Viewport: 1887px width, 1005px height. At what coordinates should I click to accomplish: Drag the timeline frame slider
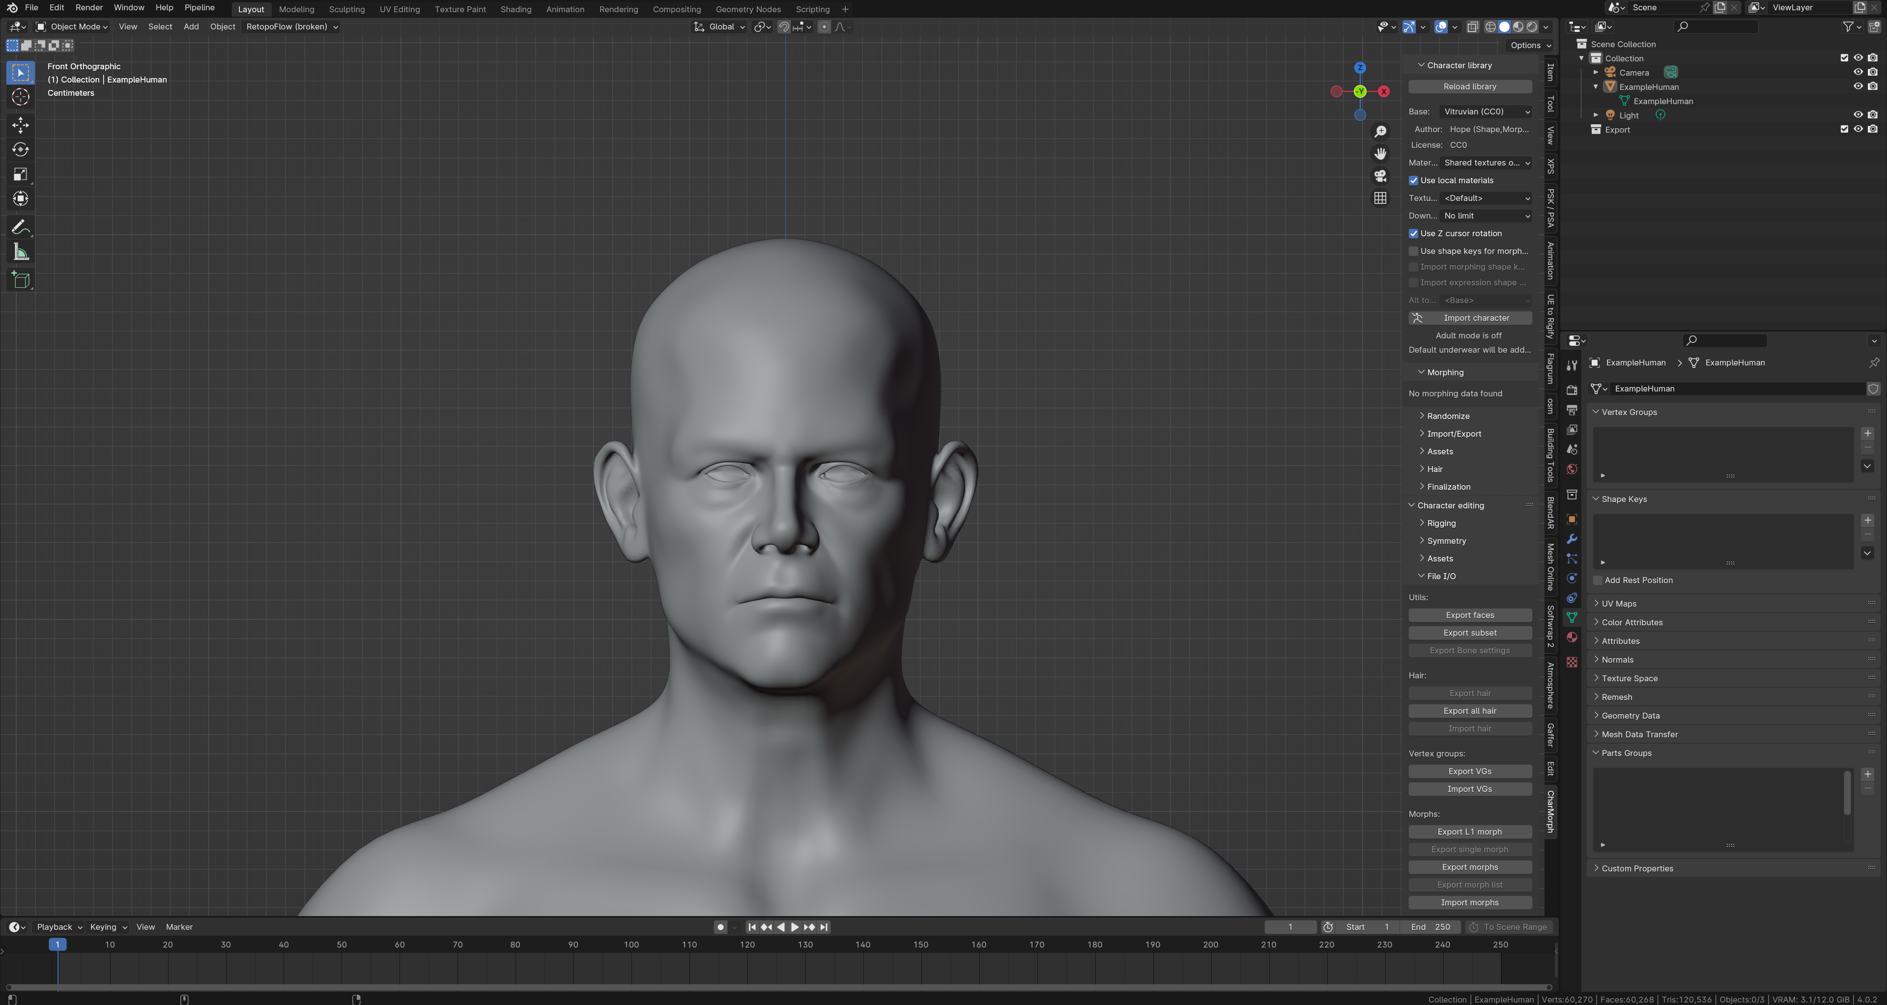pos(57,944)
